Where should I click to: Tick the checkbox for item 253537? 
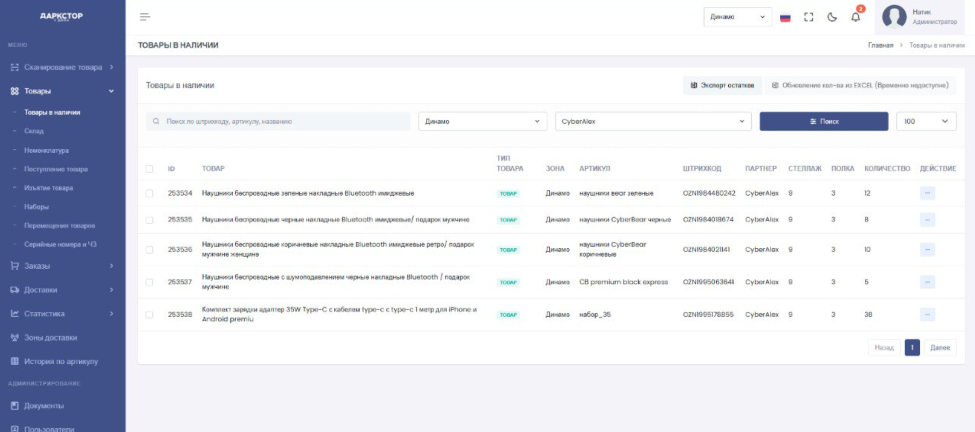click(x=150, y=282)
